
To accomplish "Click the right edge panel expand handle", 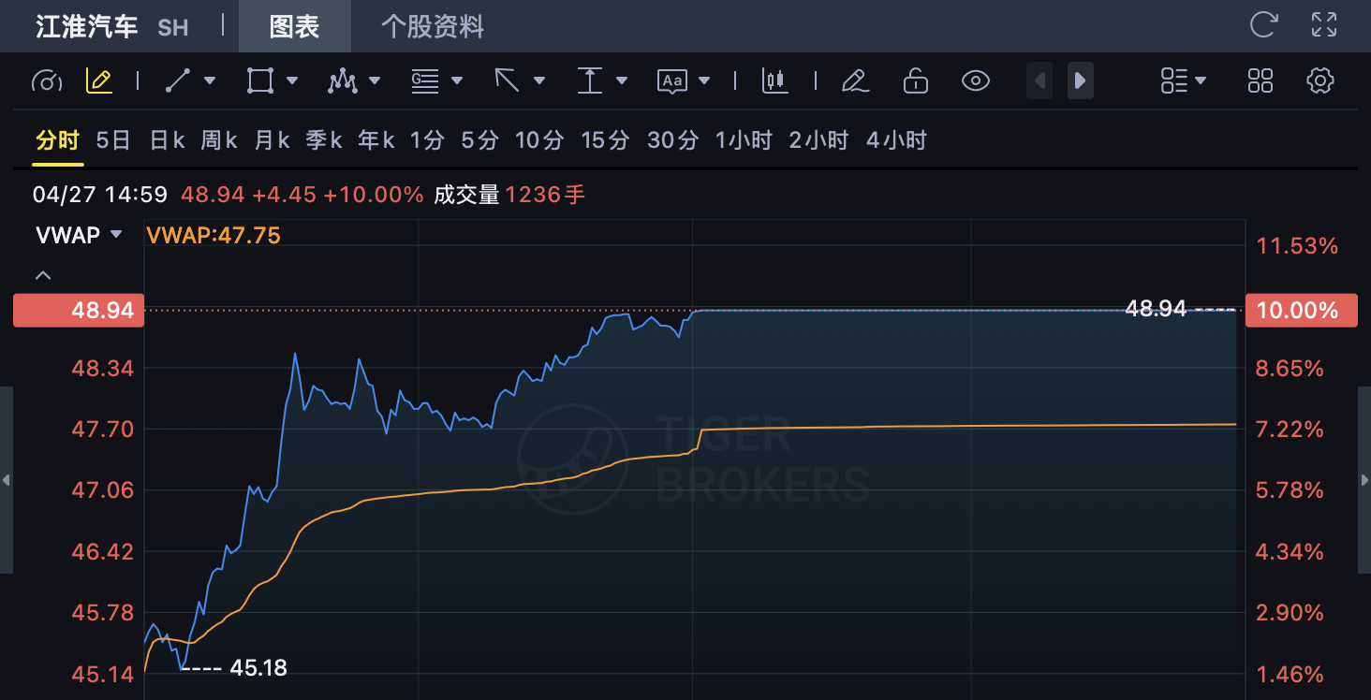I will [x=1364, y=480].
